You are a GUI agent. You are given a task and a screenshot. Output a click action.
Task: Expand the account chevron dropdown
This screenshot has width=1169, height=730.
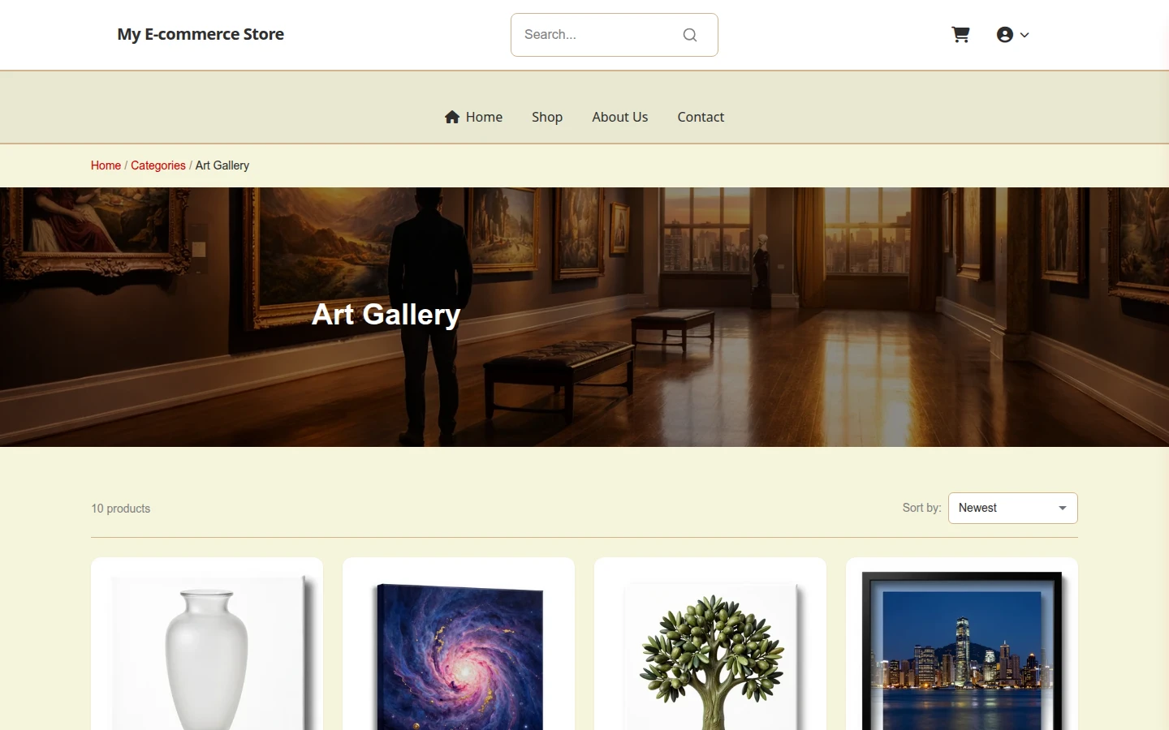tap(1024, 35)
